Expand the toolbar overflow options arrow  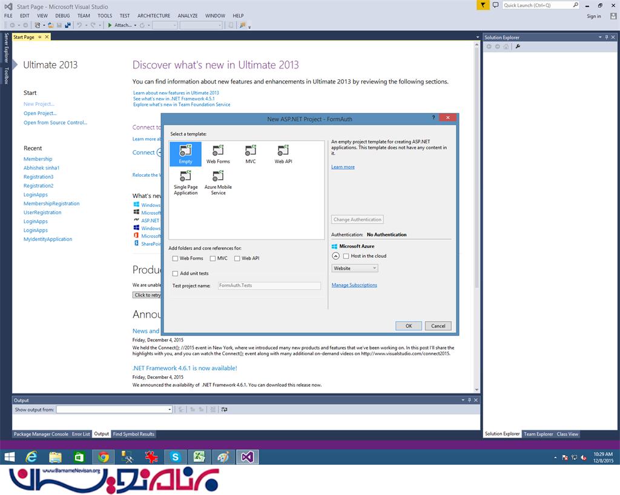[x=249, y=27]
